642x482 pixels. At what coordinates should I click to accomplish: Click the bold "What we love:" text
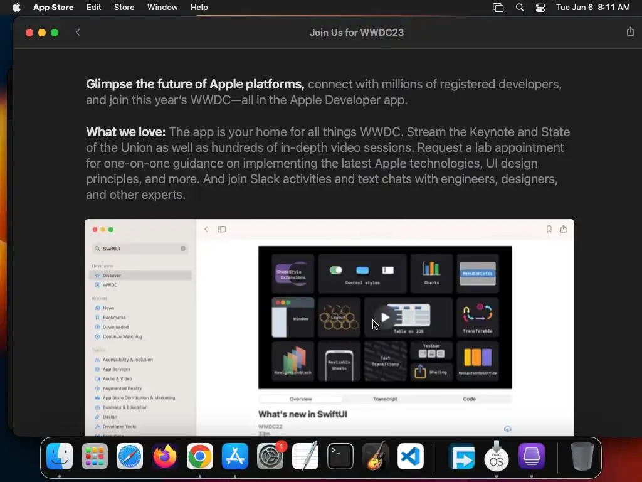[x=125, y=132]
